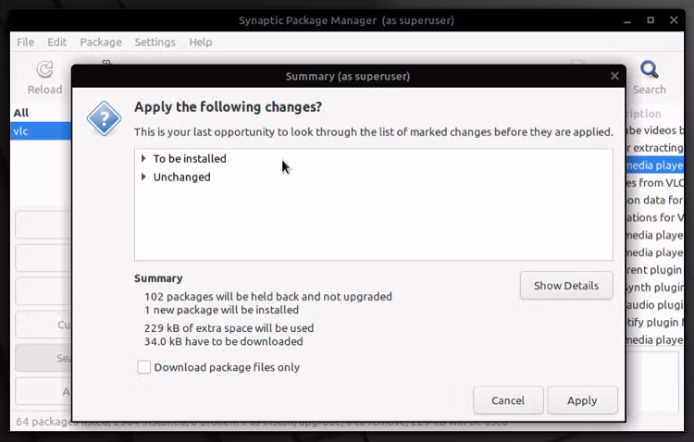Expand the Unchanged list
This screenshot has width=694, height=442.
143,177
